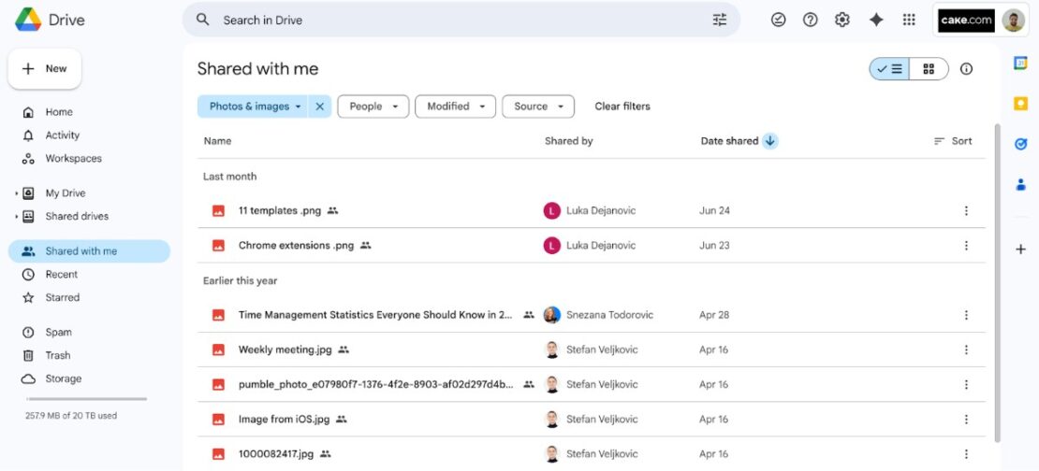
Task: Click the 257.9 MB of 20 TB used text
Action: pos(71,416)
